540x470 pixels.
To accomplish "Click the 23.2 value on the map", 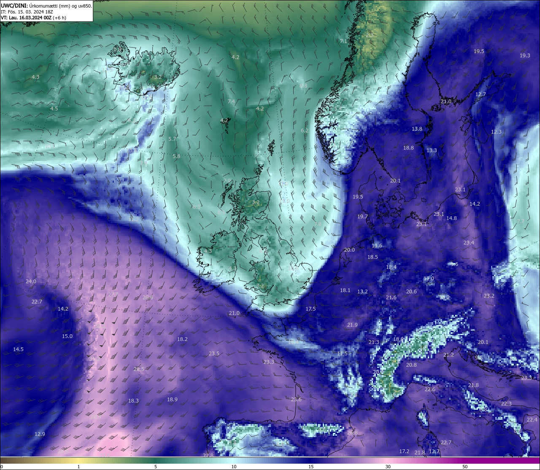I will point(489,296).
